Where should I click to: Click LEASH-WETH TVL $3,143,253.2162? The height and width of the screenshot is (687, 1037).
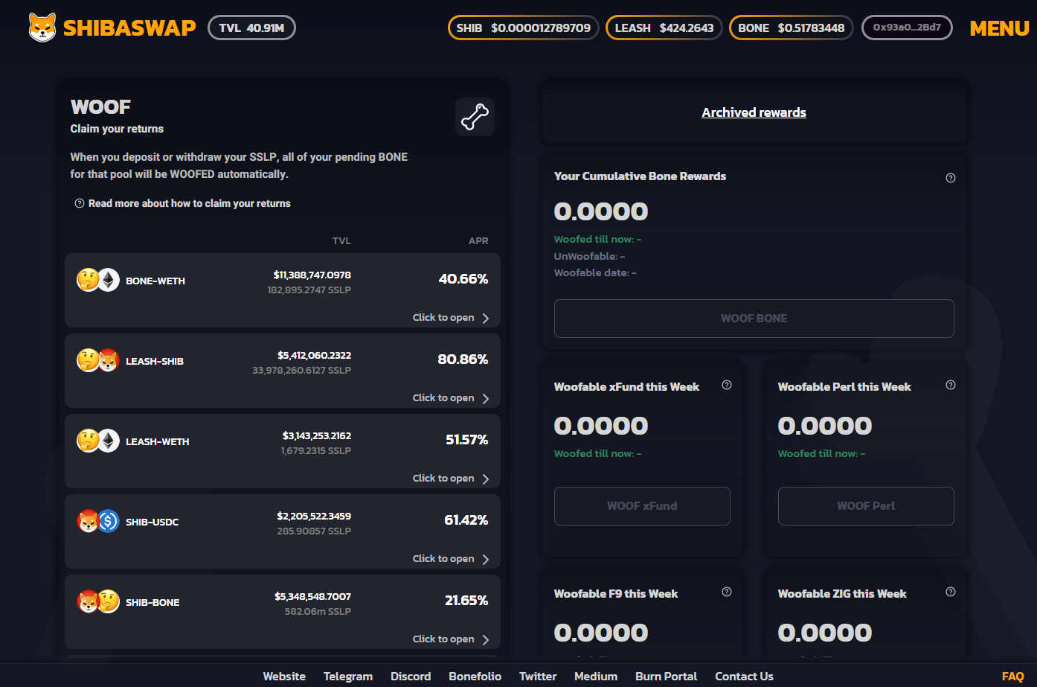317,435
